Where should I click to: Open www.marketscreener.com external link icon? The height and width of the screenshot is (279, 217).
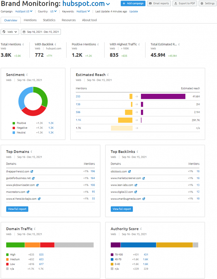click(144, 178)
